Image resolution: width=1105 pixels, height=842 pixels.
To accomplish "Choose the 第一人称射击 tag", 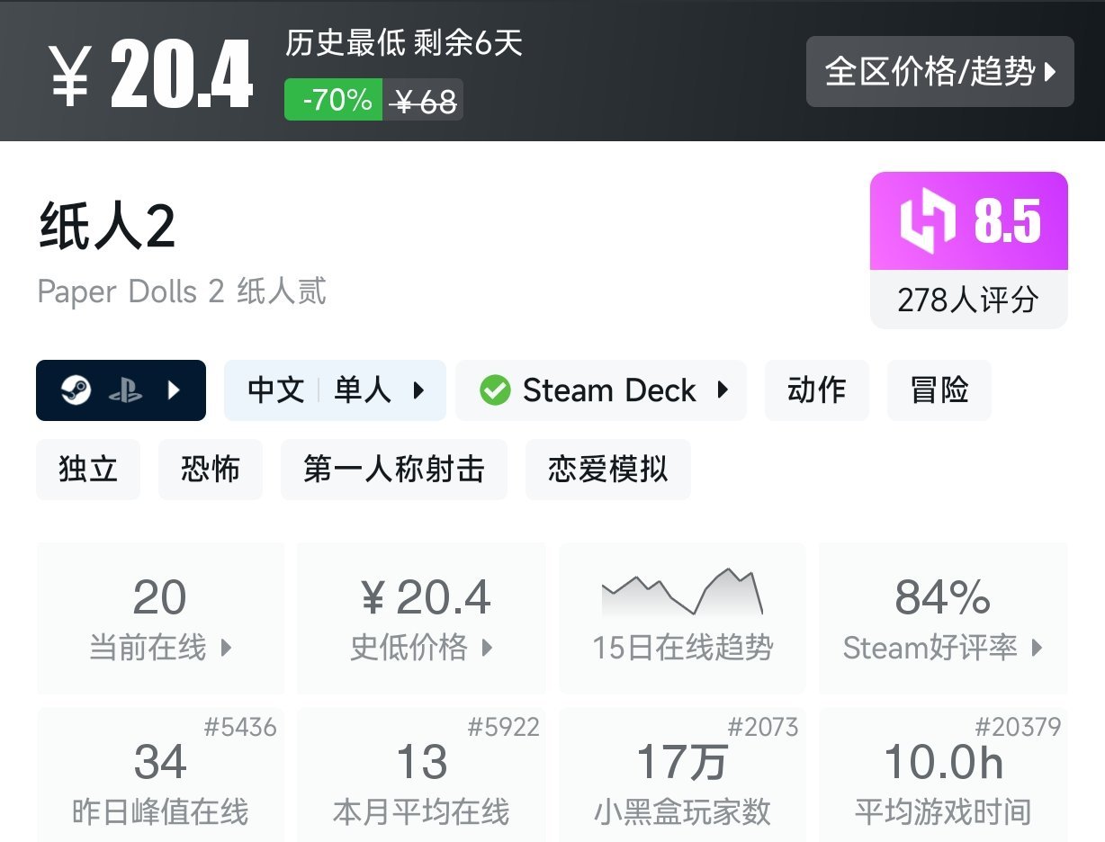I will click(x=394, y=470).
